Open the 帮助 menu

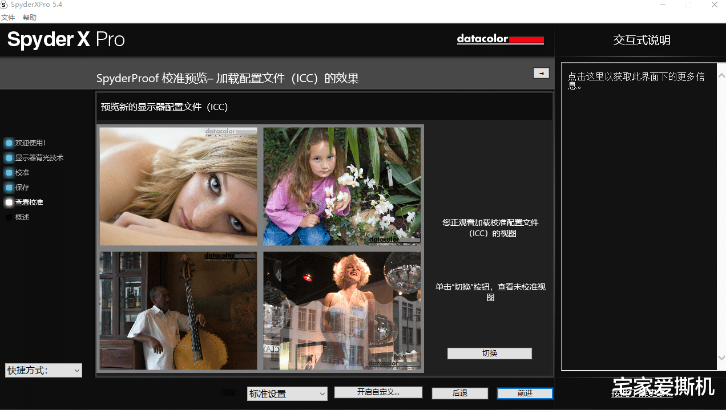tap(30, 18)
